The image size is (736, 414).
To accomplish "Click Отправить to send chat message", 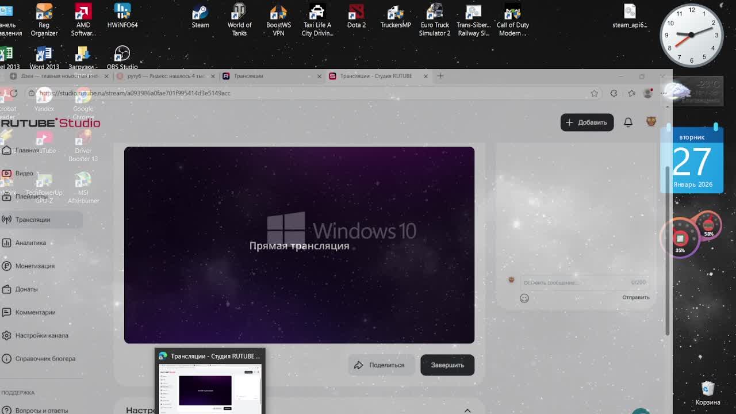I will 635,297.
